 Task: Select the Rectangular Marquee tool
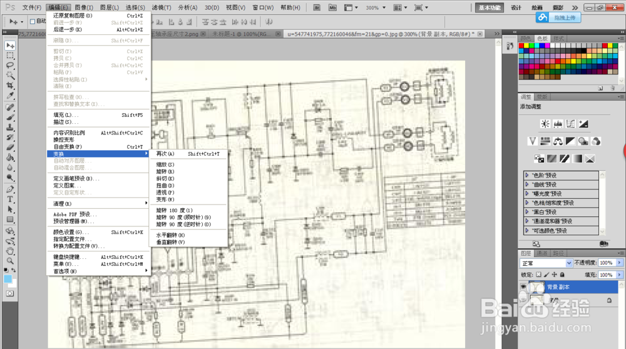pos(10,56)
